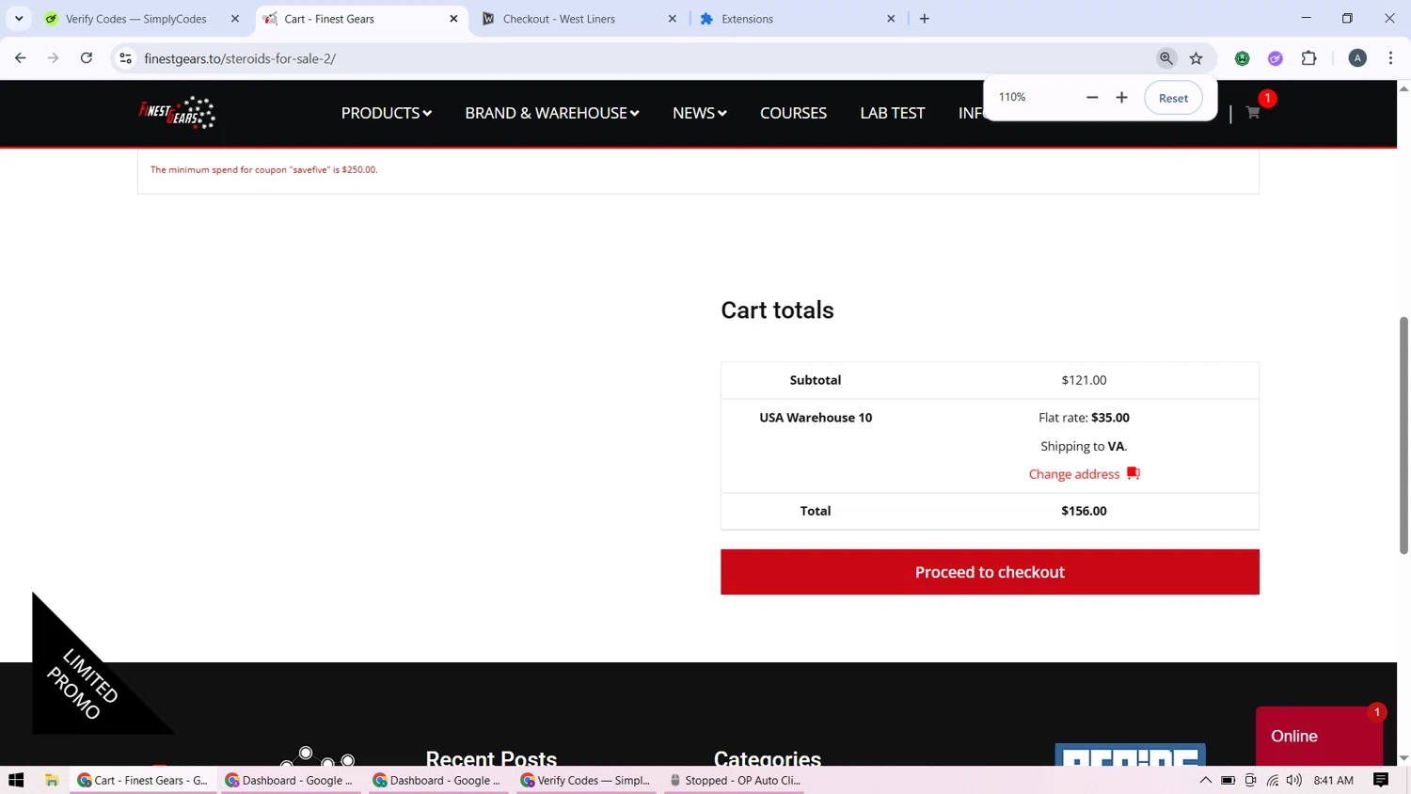Click the USA Warehouse 10 label
The width and height of the screenshot is (1411, 794).
[x=816, y=418]
